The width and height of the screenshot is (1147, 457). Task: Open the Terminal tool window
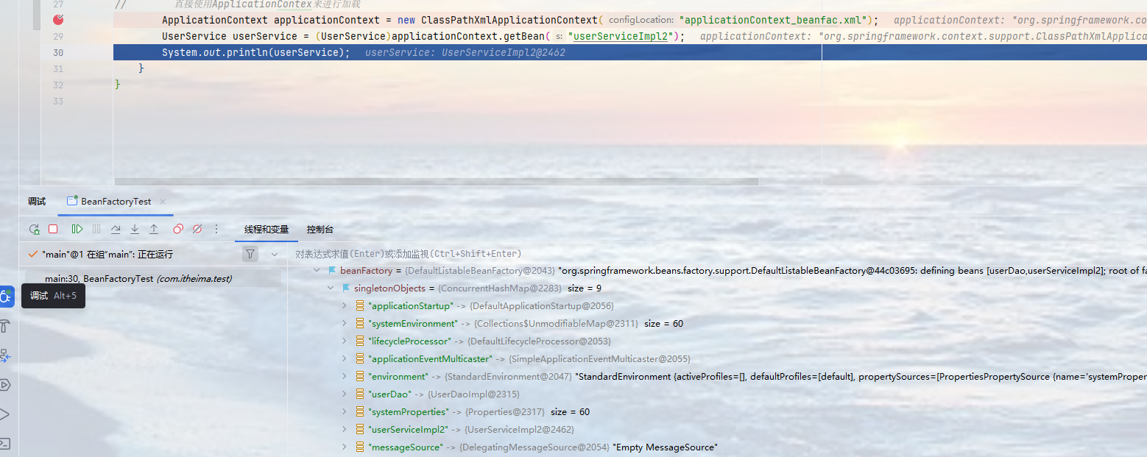pos(4,444)
